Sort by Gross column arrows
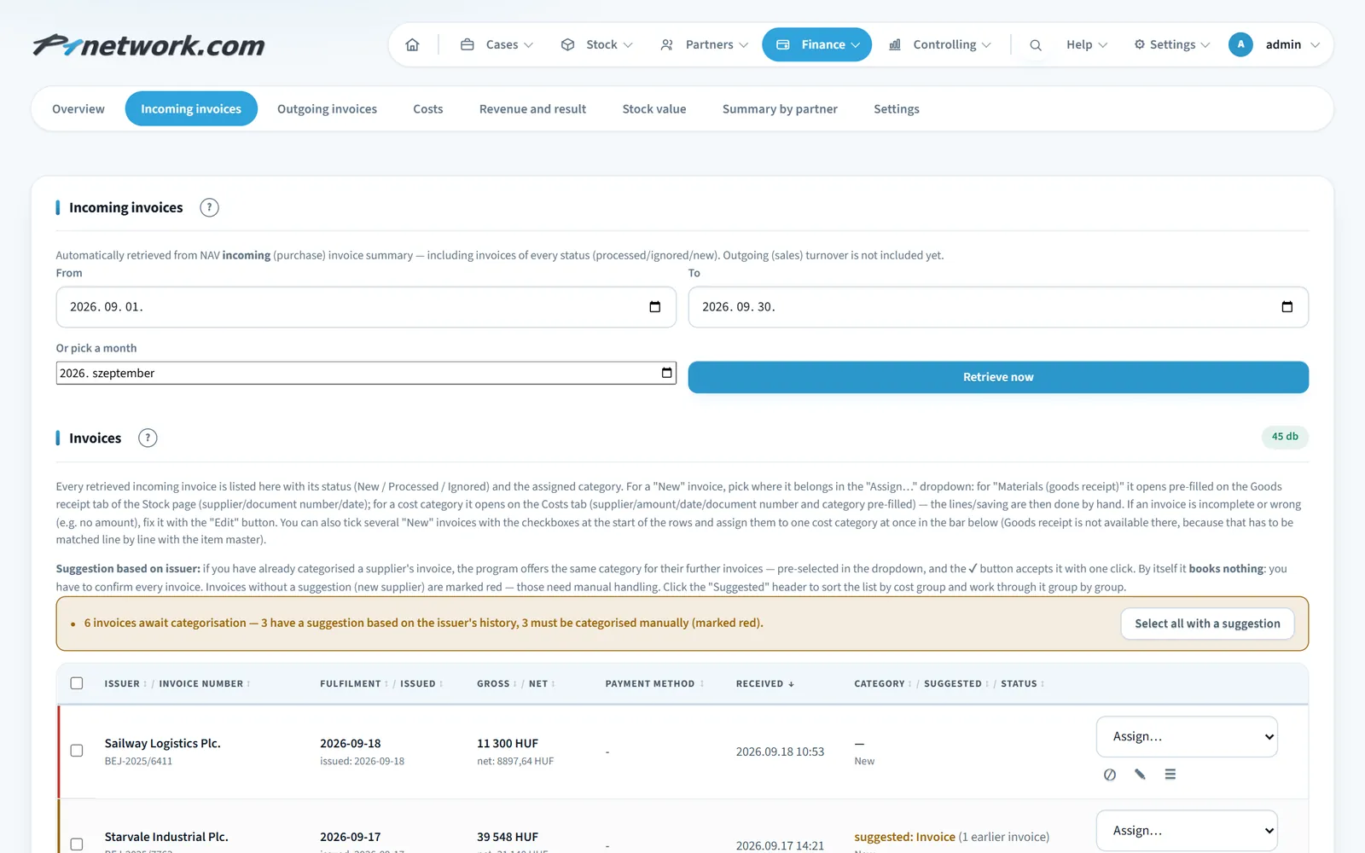 515,684
